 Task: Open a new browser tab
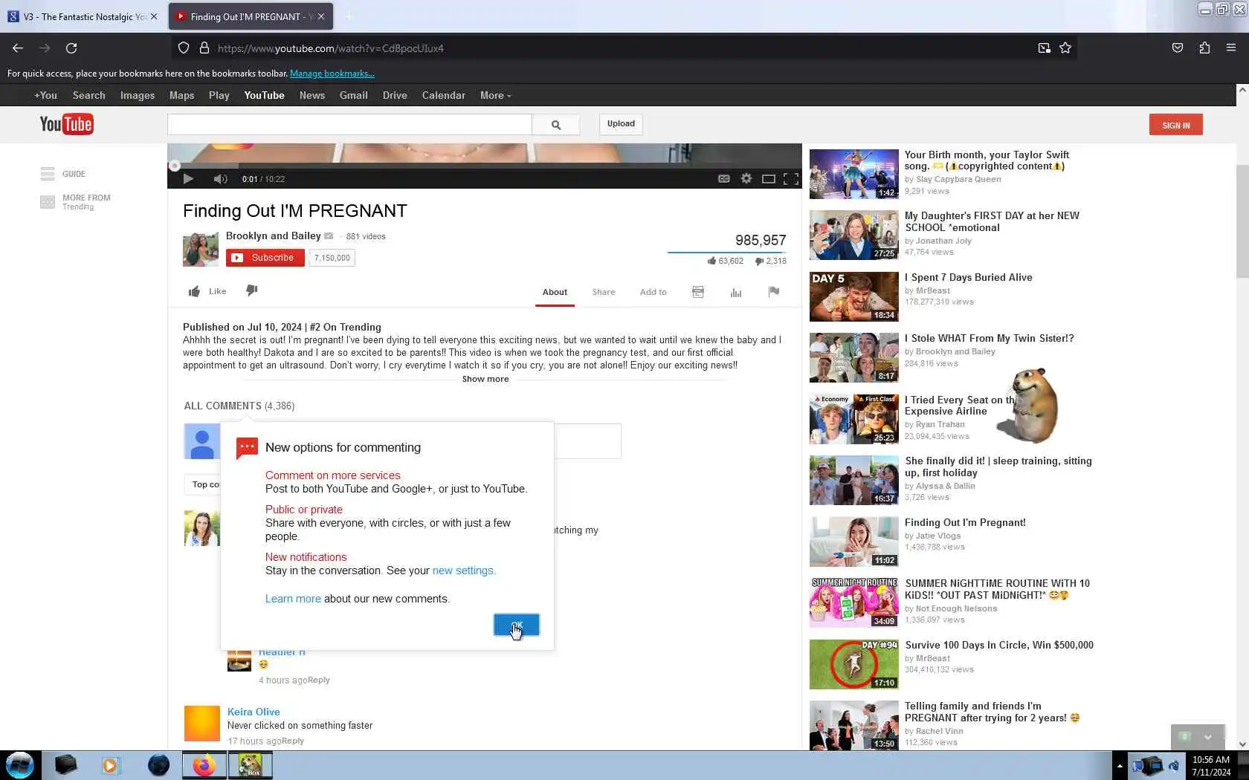coord(349,16)
